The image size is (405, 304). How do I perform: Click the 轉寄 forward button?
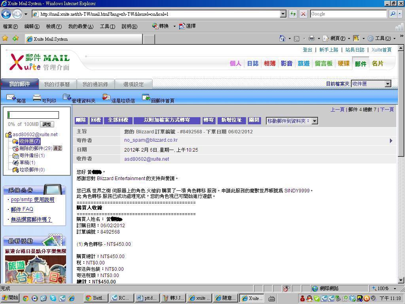(x=209, y=120)
